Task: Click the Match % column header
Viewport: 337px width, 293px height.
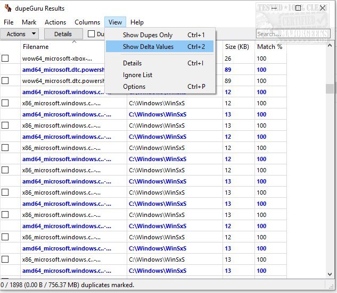Action: pos(269,47)
